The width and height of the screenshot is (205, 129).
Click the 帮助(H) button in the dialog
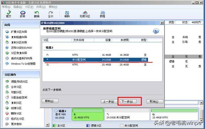point(50,101)
